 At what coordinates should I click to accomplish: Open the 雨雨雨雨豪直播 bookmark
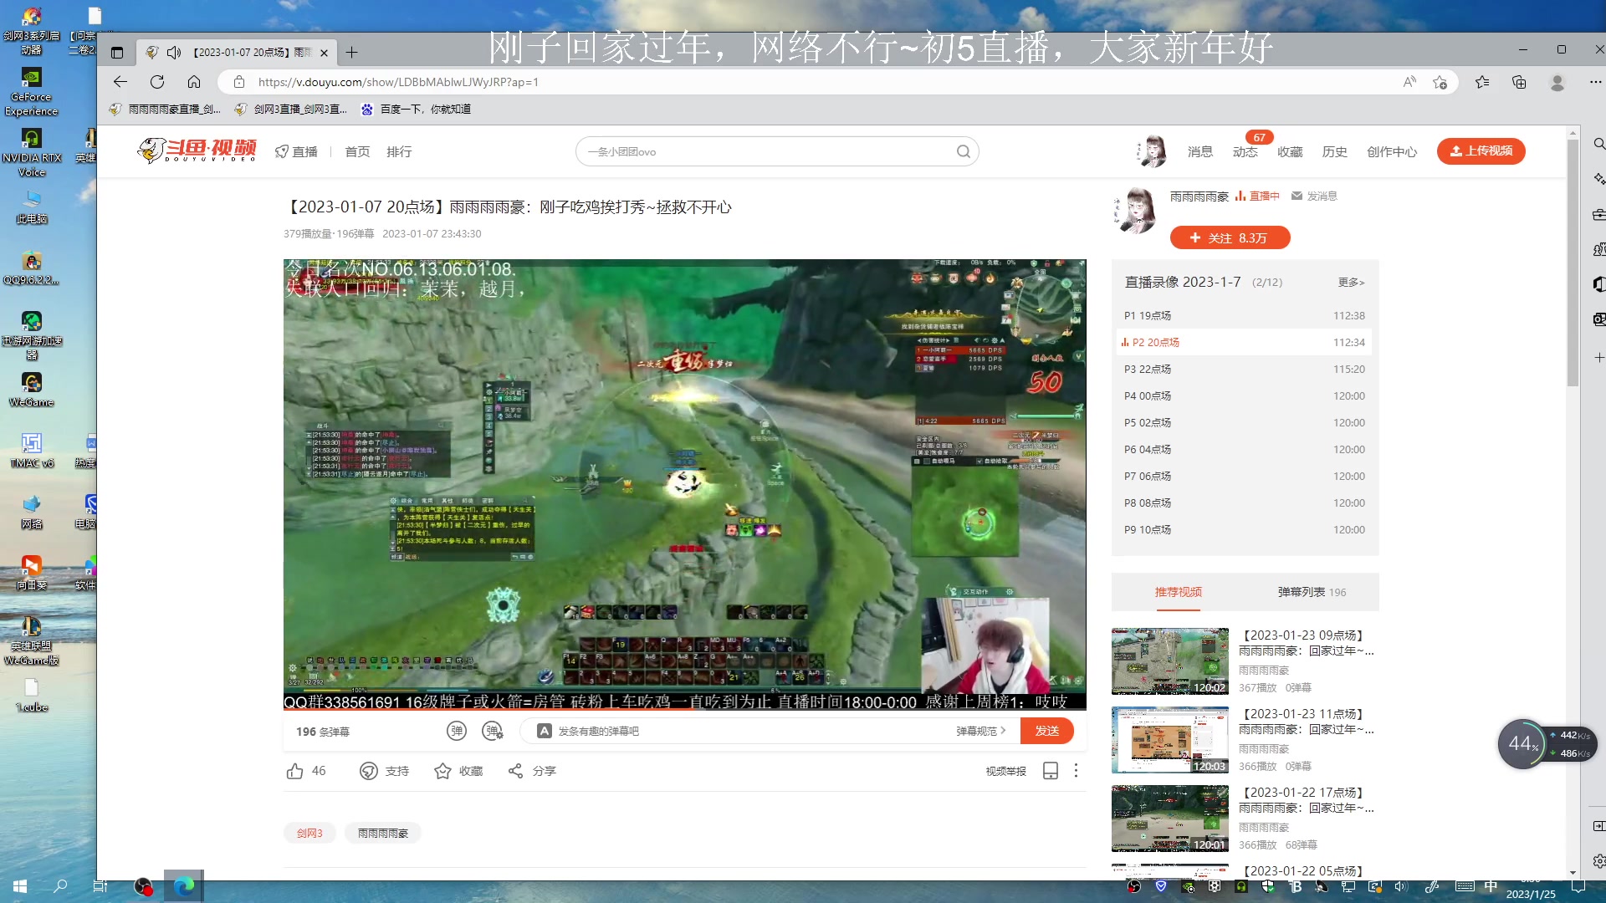166,110
